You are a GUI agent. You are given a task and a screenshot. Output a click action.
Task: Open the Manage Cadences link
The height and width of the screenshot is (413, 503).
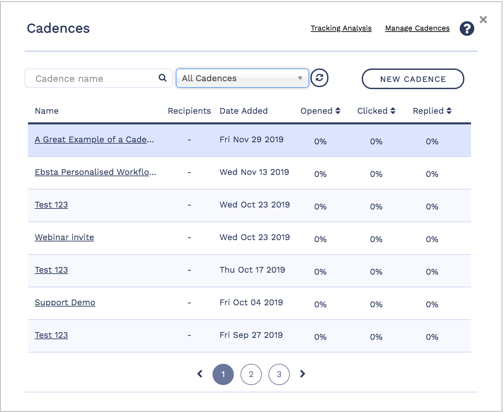pyautogui.click(x=417, y=28)
